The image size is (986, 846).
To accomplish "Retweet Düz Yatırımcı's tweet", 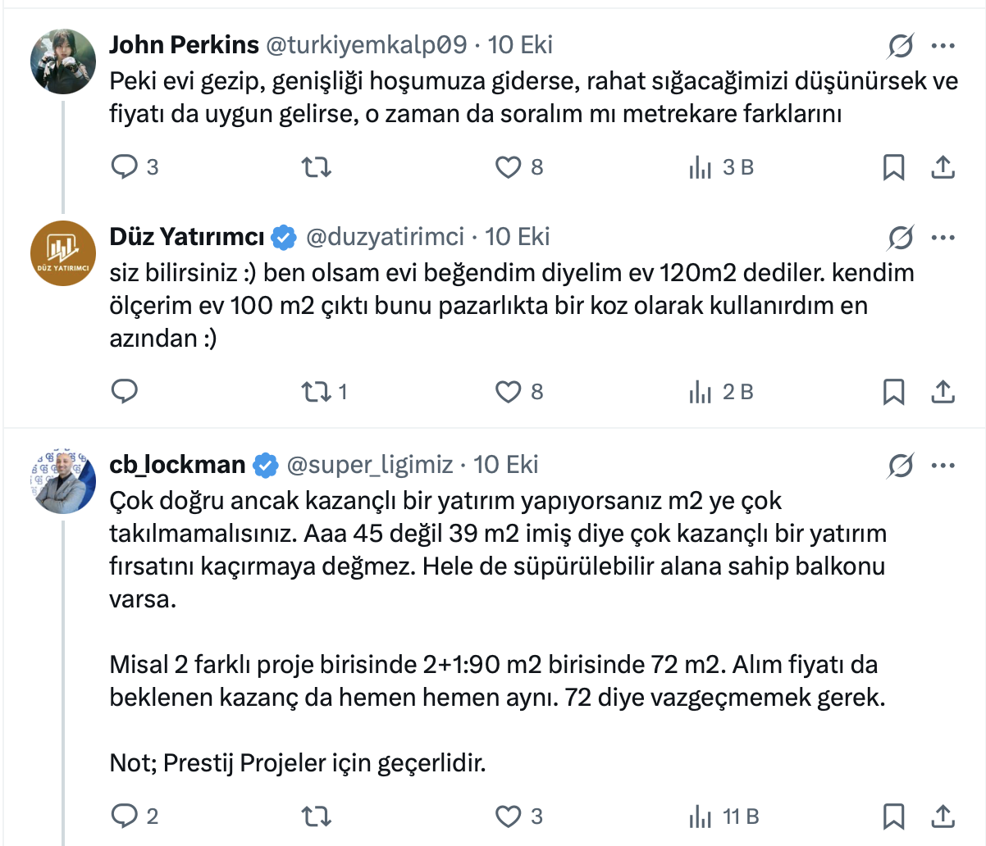I will 316,392.
